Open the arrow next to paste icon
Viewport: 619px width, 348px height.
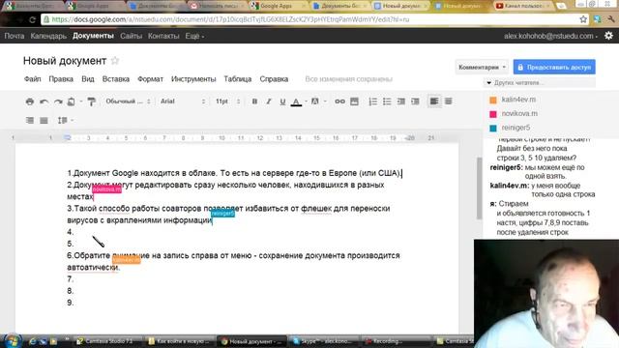coord(81,101)
